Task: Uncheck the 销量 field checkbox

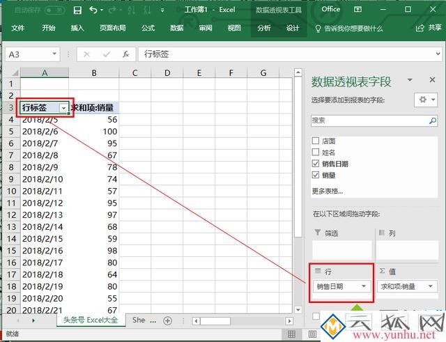Action: click(316, 175)
